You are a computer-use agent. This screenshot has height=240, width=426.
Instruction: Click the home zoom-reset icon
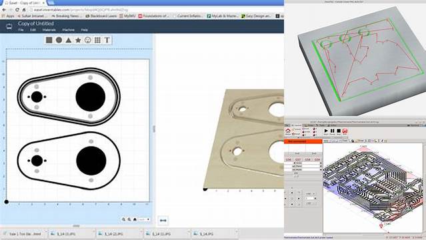pyautogui.click(x=135, y=219)
